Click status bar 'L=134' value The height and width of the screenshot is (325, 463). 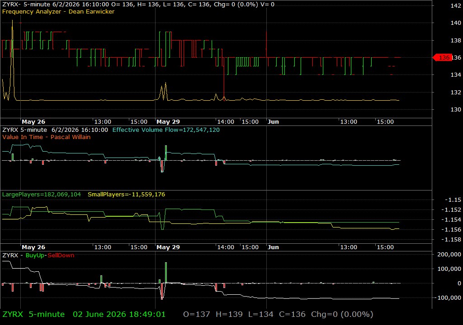tap(261, 314)
